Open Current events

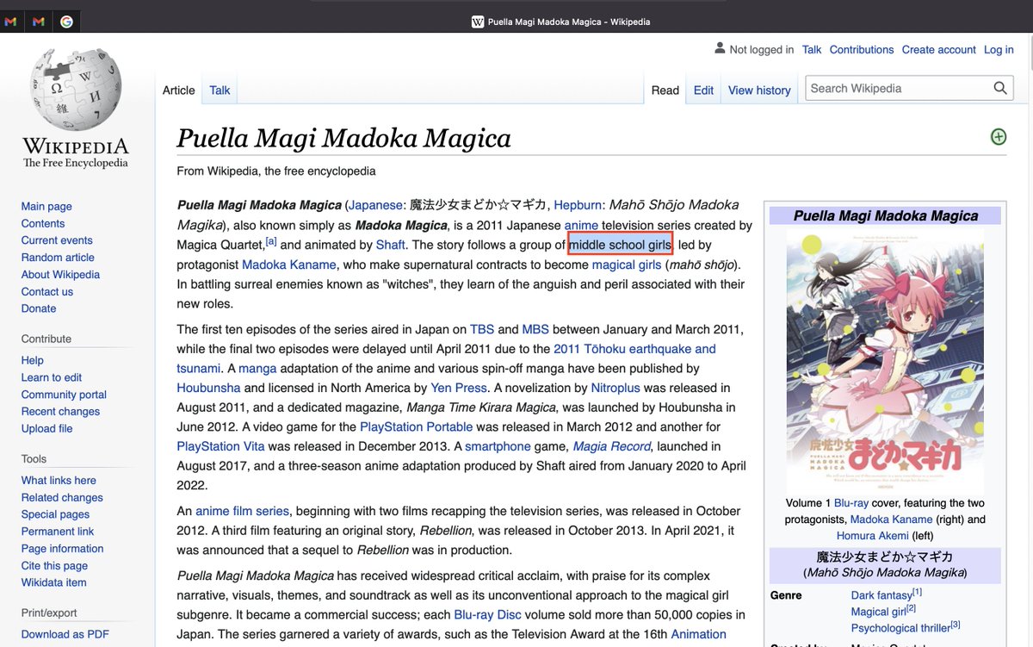57,240
